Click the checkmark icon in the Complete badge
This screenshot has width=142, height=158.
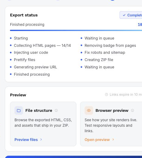(x=124, y=15)
